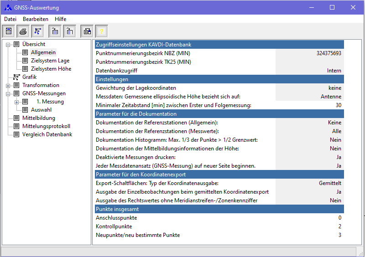Viewport: 365px width, 257px height.
Task: Click the Minimaler Zeitabstand value 30
Action: click(338, 105)
